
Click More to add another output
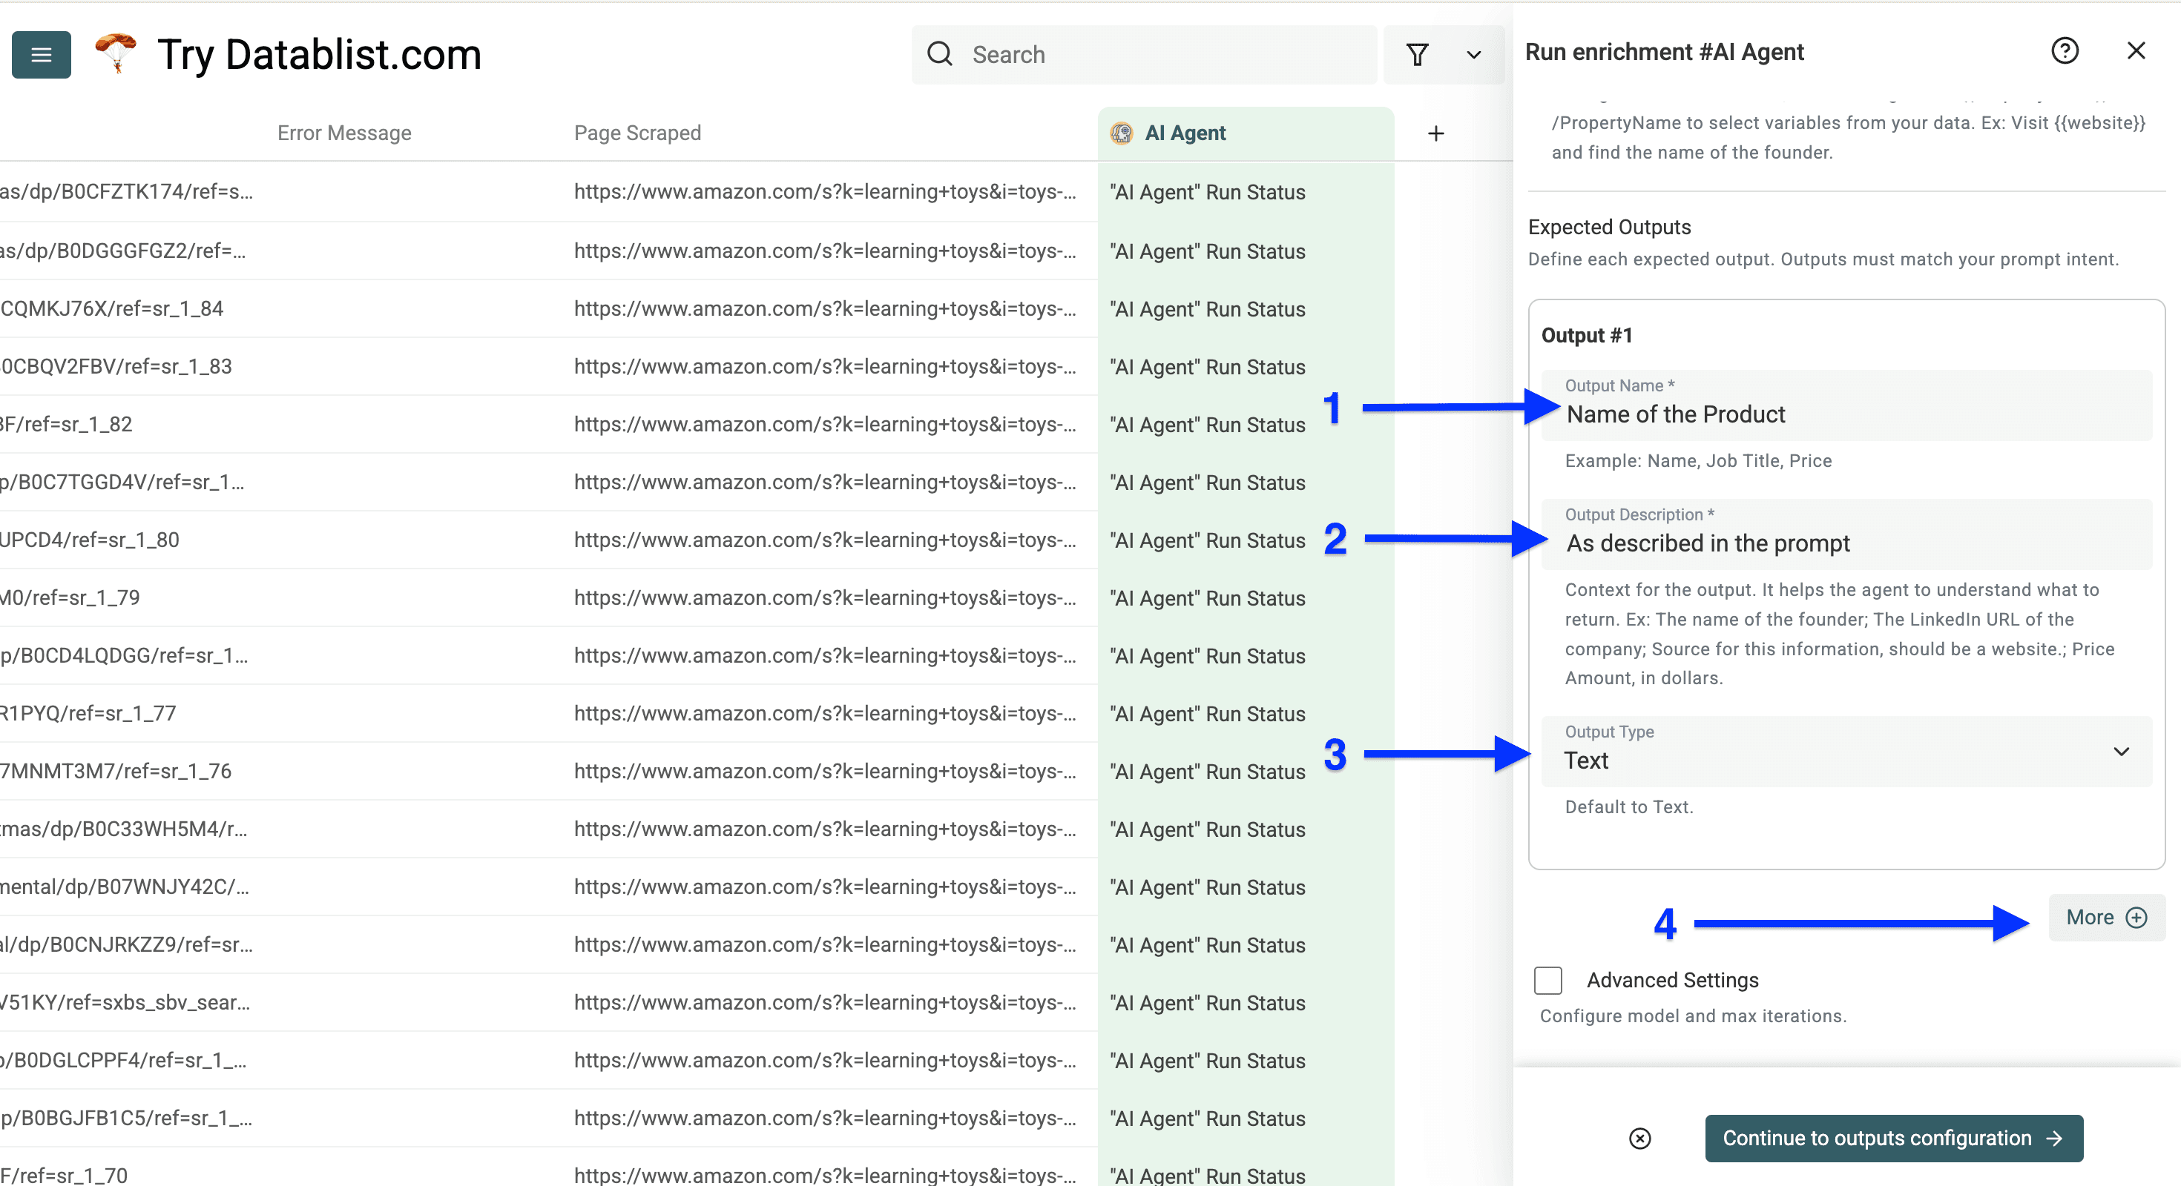click(2105, 917)
